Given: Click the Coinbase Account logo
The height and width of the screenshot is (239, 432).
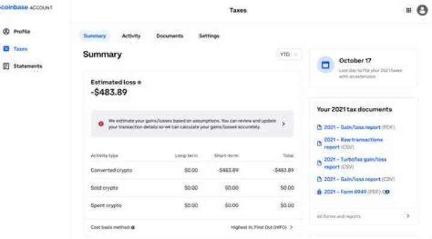Looking at the screenshot, I should pos(26,7).
